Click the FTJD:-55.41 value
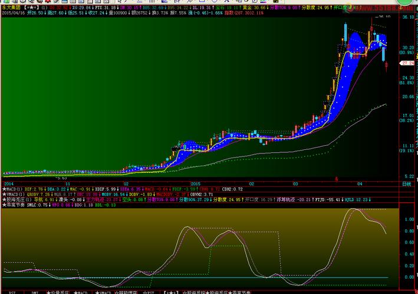 [x=328, y=200]
